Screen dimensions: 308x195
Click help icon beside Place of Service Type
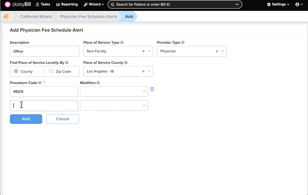122,42
